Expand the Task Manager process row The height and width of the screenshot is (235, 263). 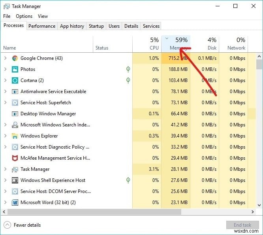pyautogui.click(x=6, y=169)
